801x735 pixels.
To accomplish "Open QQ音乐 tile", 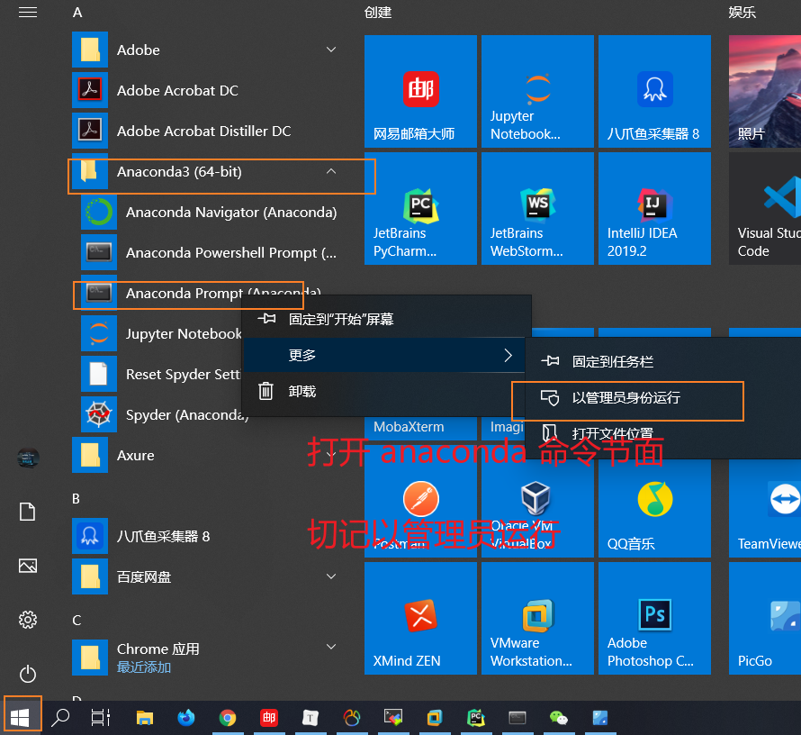I will click(654, 509).
